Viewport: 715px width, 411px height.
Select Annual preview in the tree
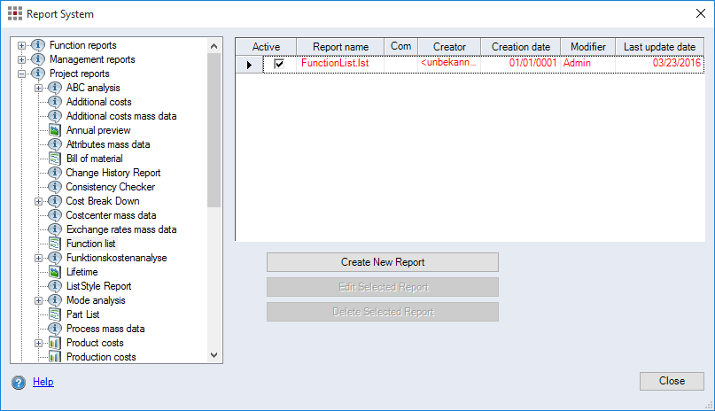98,130
